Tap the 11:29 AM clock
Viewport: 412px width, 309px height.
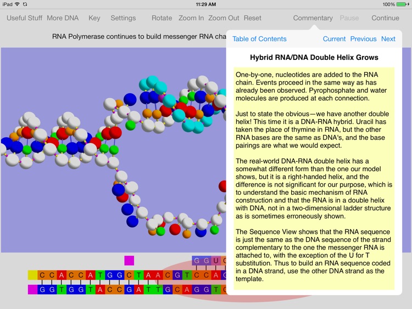[206, 4]
